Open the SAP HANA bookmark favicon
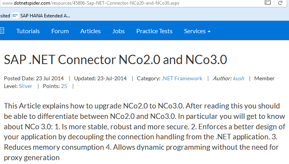 [x=15, y=16]
